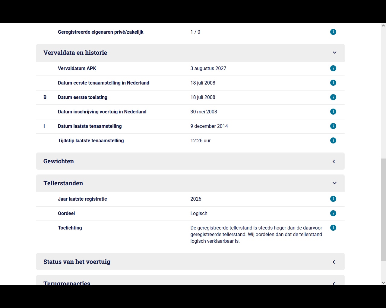Screen dimensions: 386x308
Task: Show info for Tijdstip laatste tenaamstelling
Action: pos(333,140)
